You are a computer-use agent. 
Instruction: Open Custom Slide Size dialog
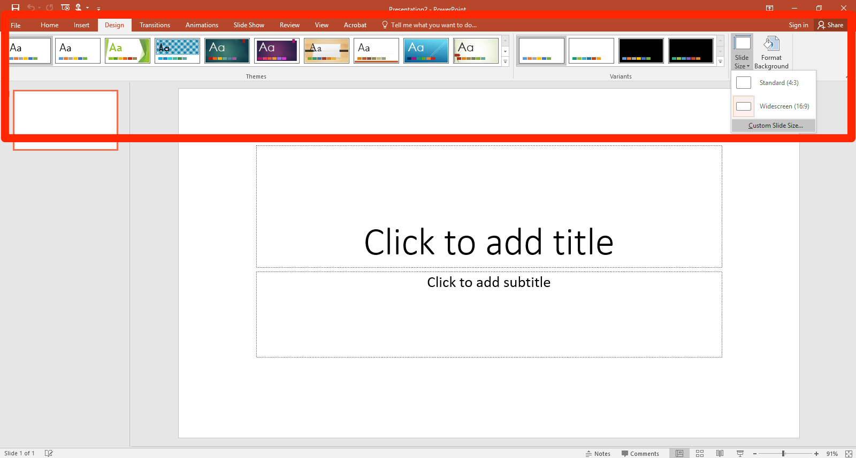pos(774,126)
